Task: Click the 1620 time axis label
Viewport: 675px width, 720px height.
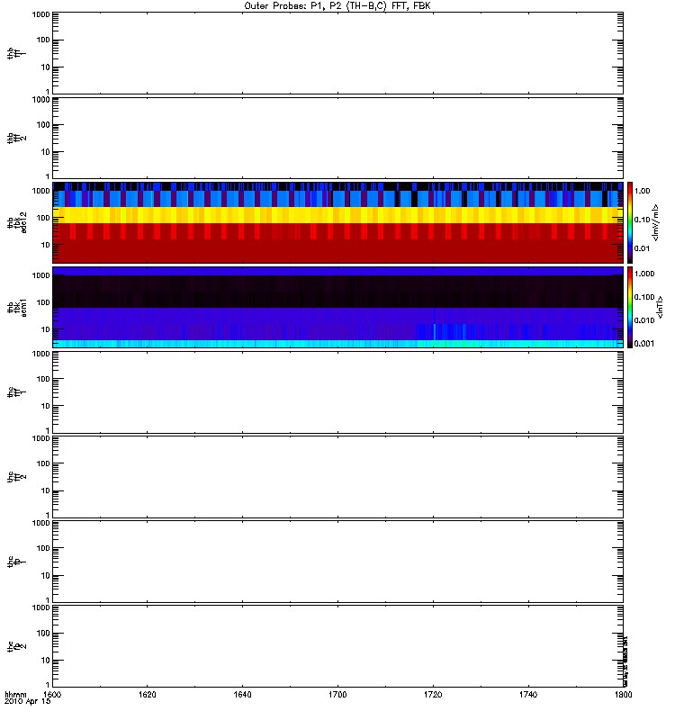Action: [147, 694]
